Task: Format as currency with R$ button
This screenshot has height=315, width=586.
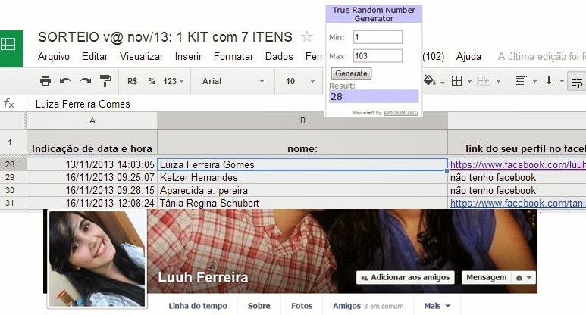Action: pos(133,81)
